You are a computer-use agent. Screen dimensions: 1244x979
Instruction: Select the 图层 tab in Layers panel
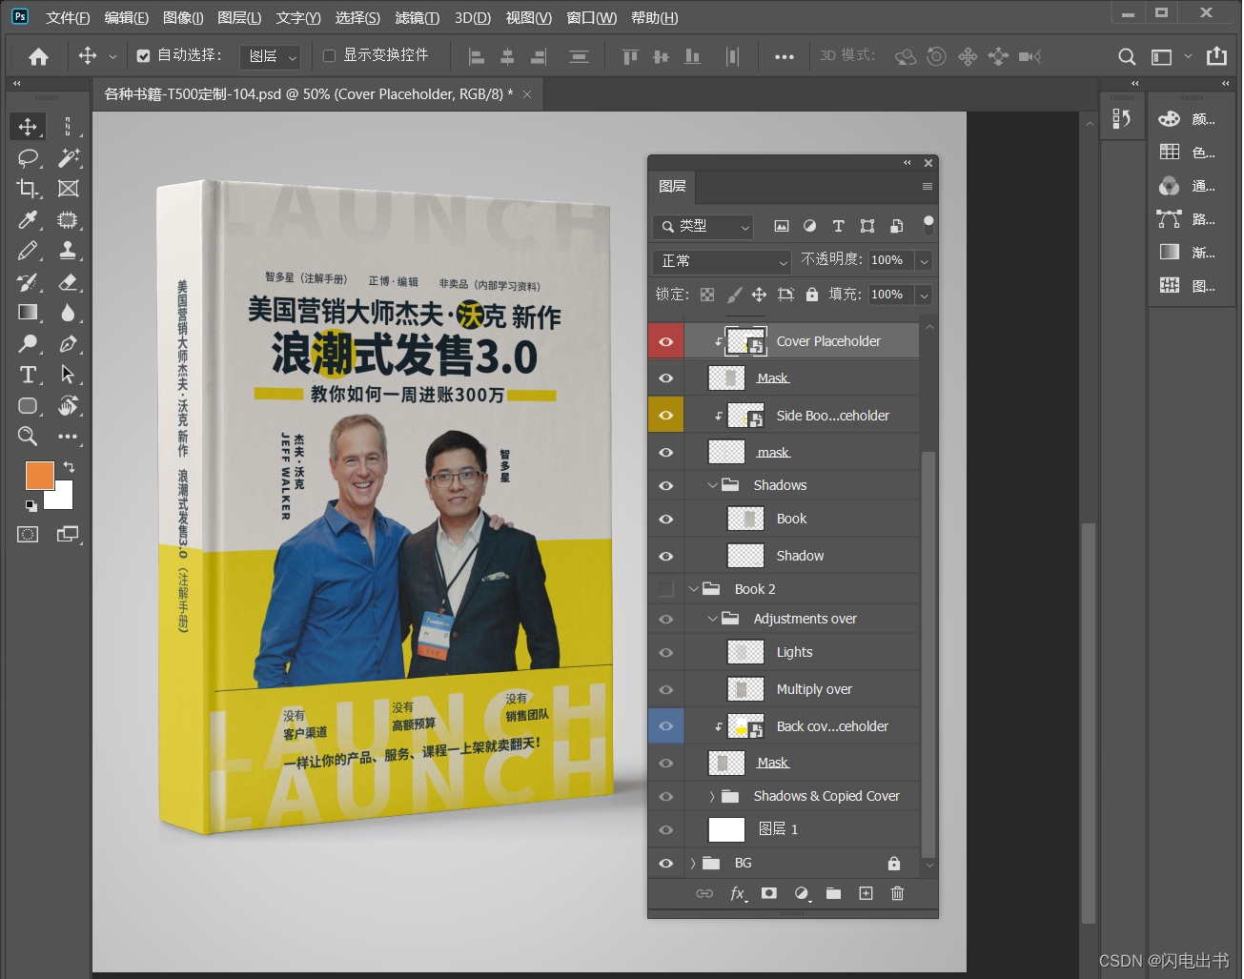point(672,186)
